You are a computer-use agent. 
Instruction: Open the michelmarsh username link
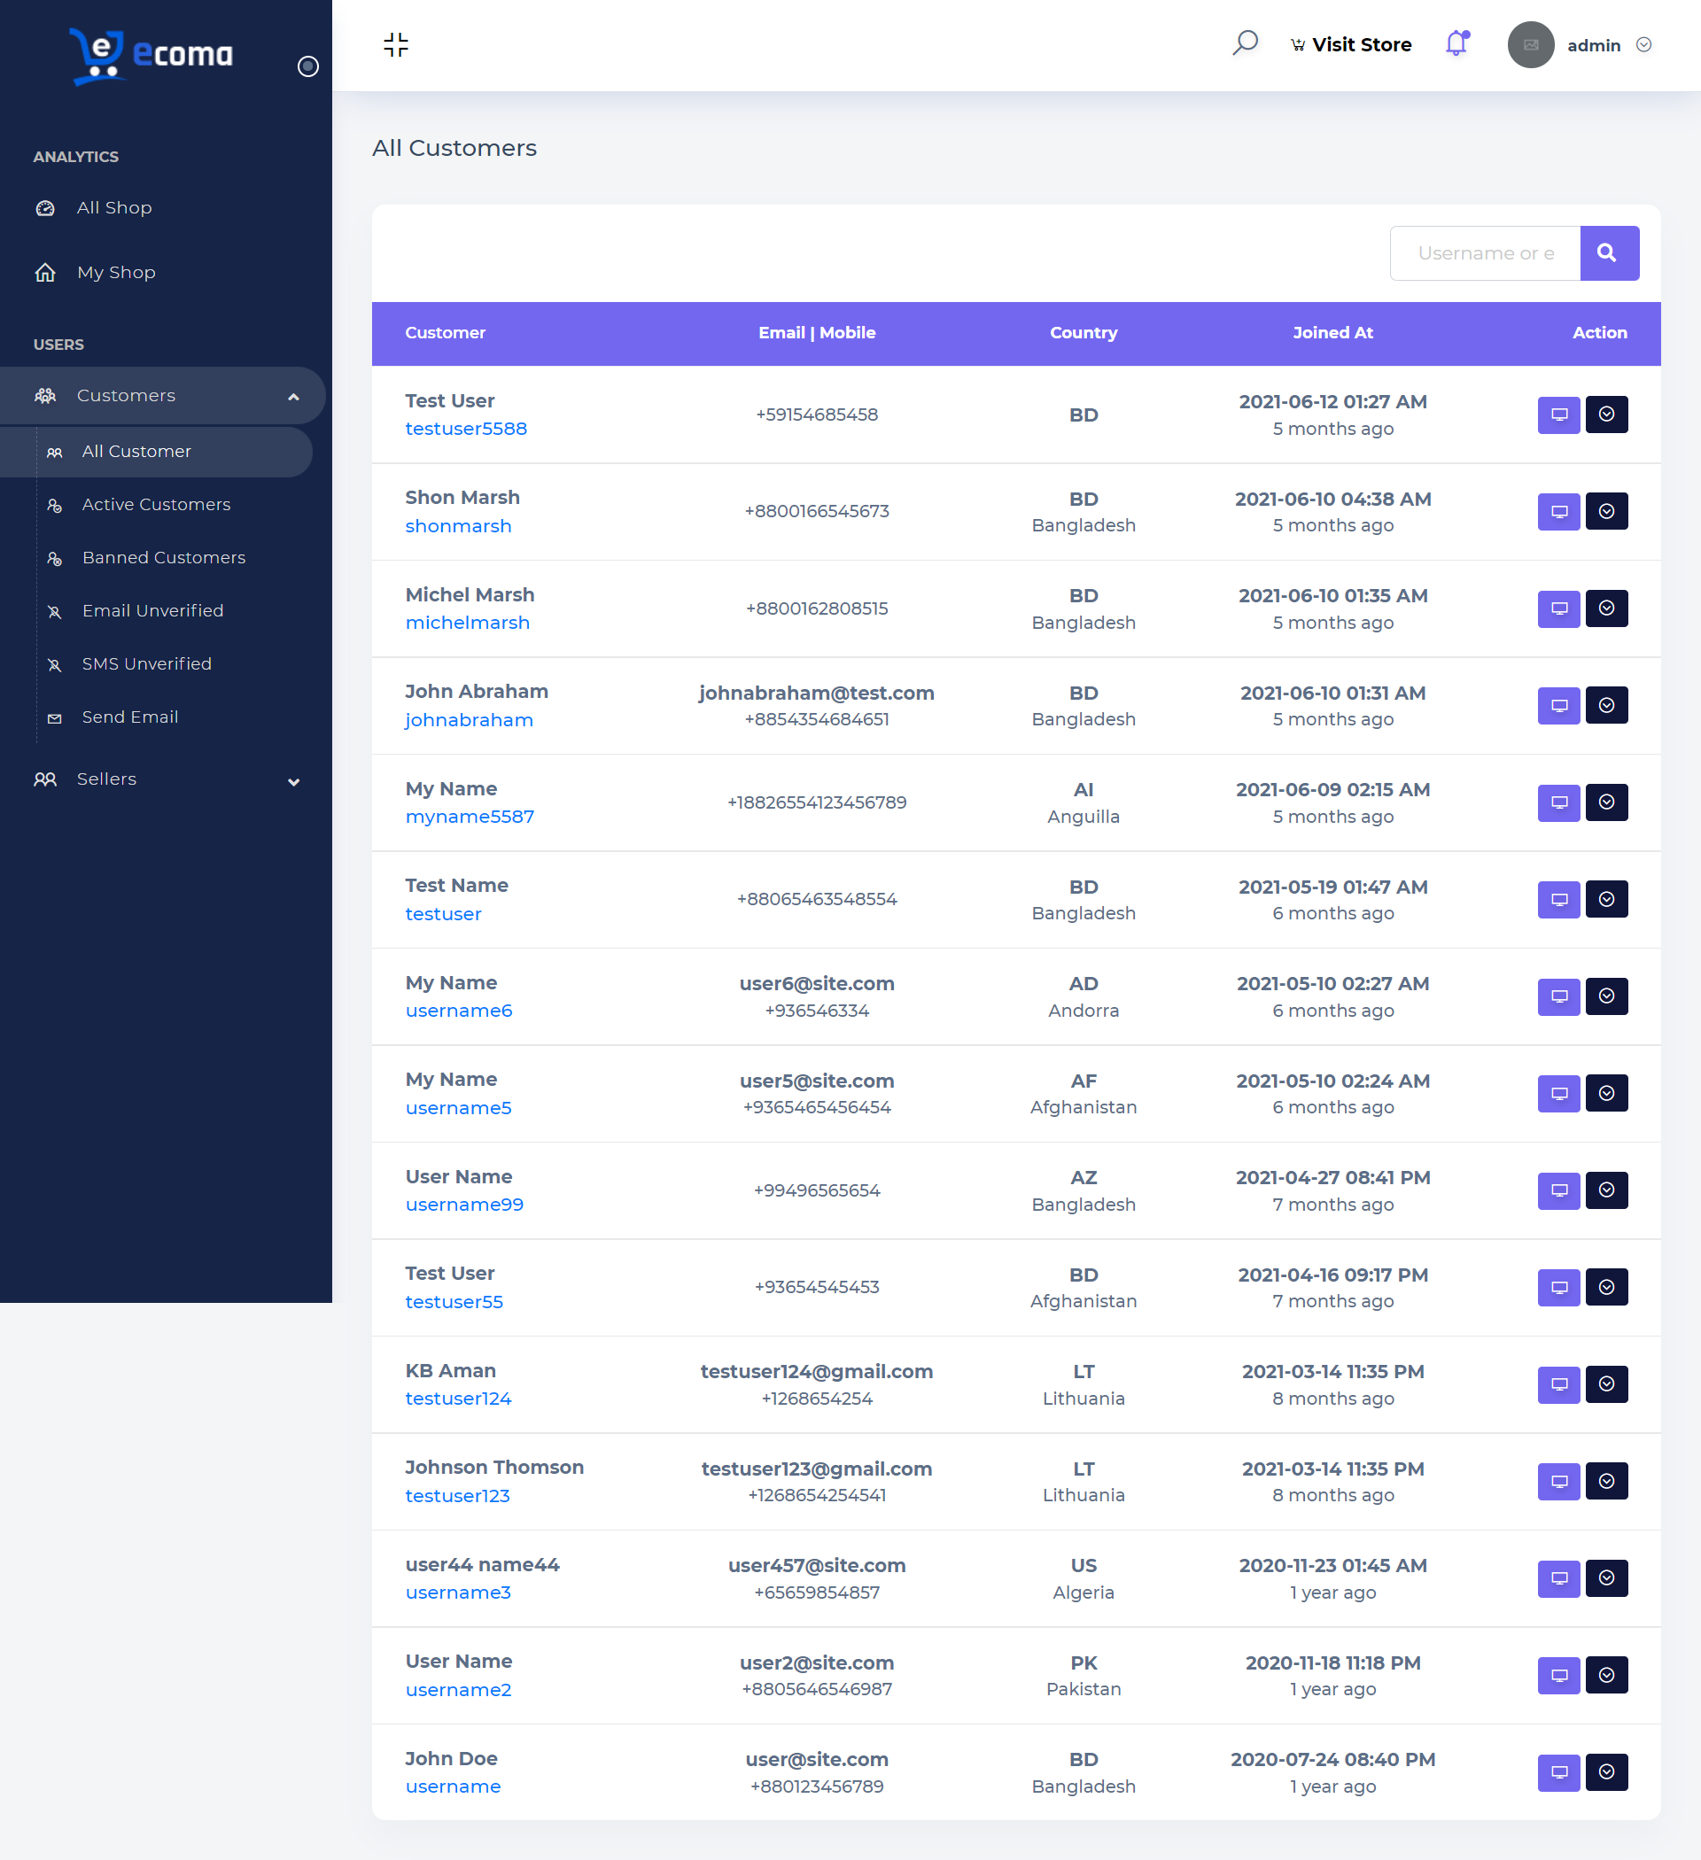point(467,623)
